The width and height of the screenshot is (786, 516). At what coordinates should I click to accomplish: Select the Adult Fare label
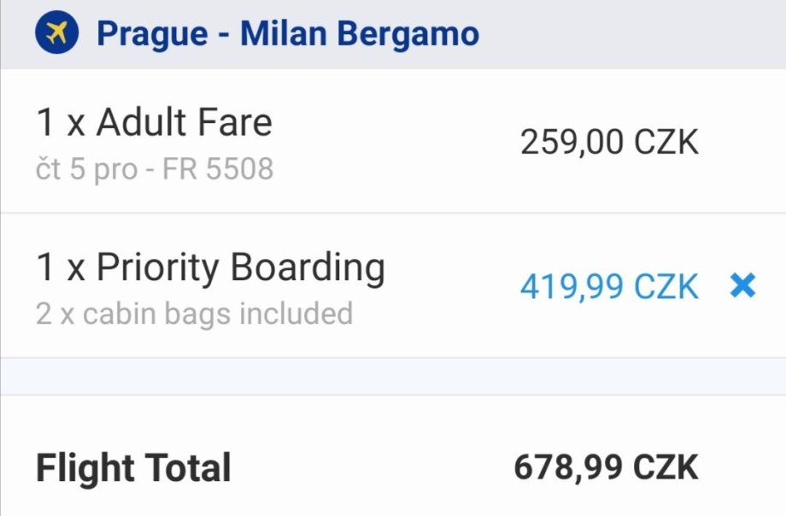click(184, 123)
